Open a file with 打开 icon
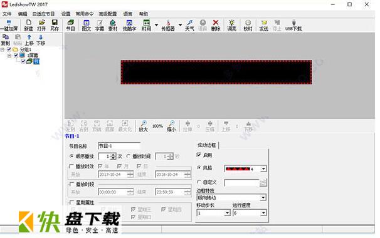The width and height of the screenshot is (380, 238). click(x=41, y=26)
